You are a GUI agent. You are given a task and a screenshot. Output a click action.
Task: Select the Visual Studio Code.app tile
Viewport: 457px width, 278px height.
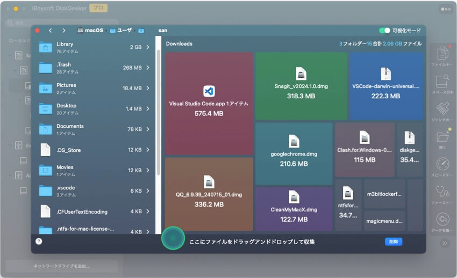[209, 104]
